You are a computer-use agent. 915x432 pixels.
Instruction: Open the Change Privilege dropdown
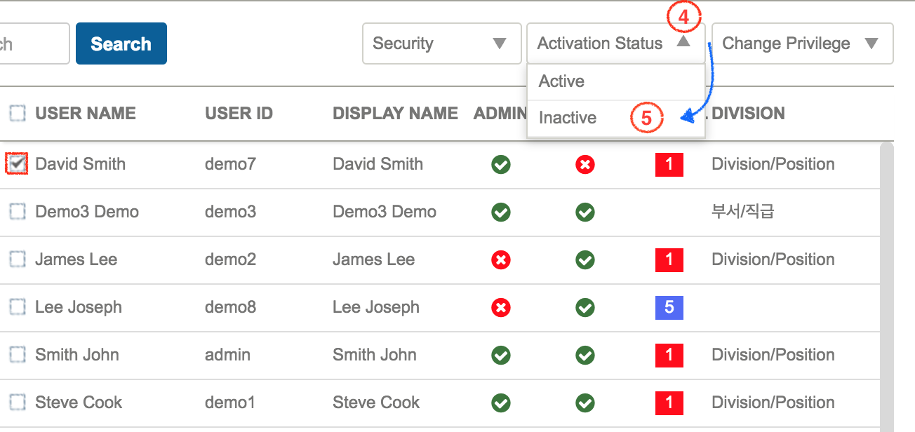click(802, 43)
